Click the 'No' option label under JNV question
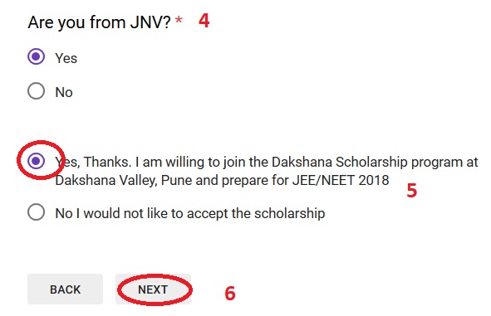This screenshot has height=316, width=491. click(64, 93)
